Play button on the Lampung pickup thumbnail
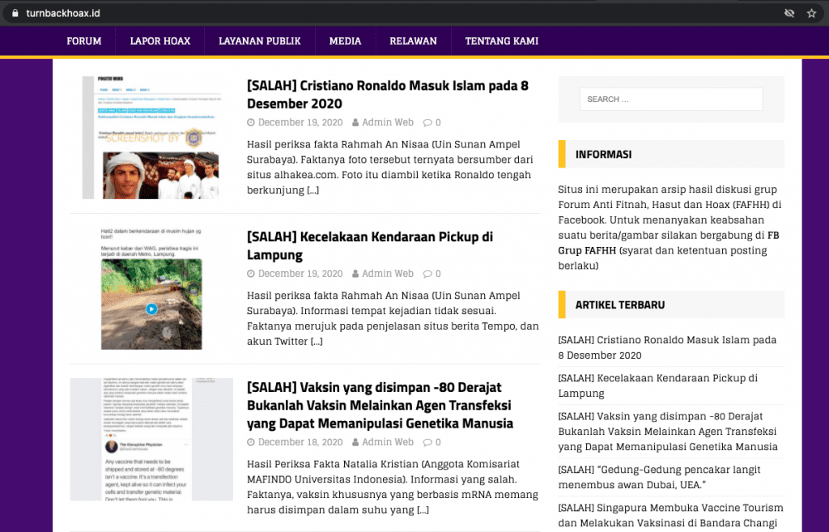The width and height of the screenshot is (829, 532). click(x=151, y=309)
